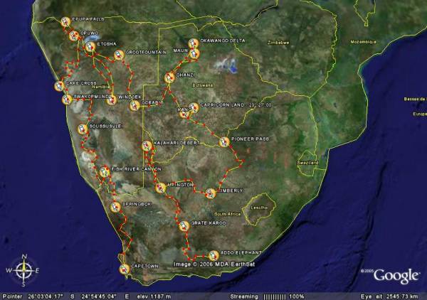Open the Soussusvlei placemark icon
Viewport: 427px width, 300px height.
[x=82, y=129]
